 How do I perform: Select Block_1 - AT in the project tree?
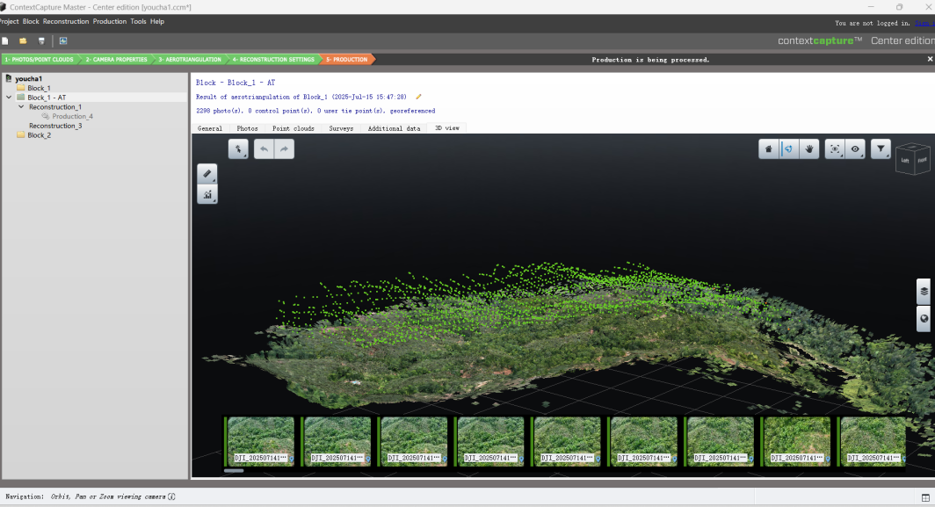[47, 98]
